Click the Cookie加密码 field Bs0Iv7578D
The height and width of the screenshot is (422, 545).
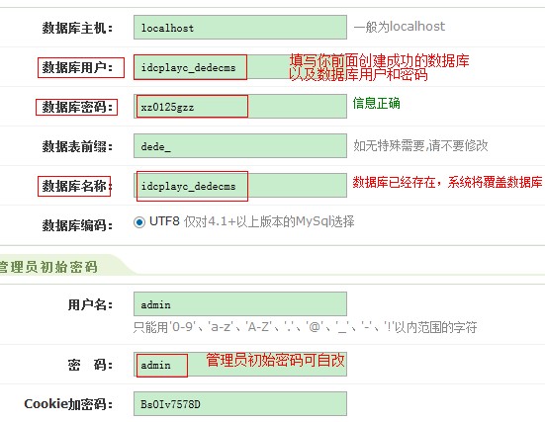[240, 403]
